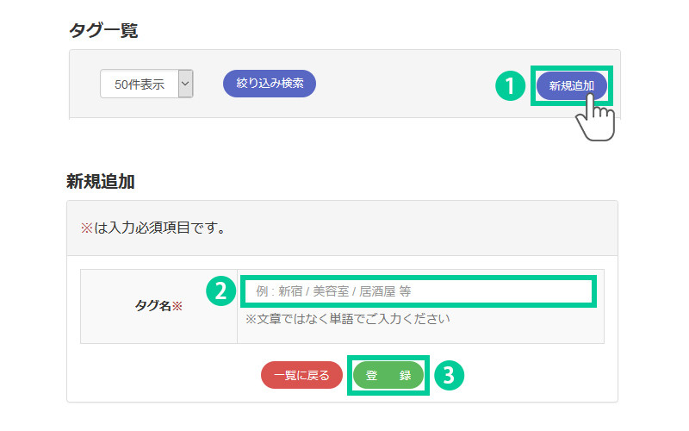Click the green number 2 step badge

tap(220, 291)
